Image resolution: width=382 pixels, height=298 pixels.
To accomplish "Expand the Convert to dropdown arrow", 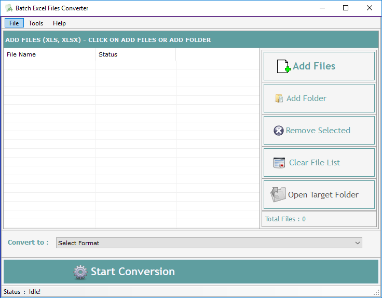I will coord(358,243).
